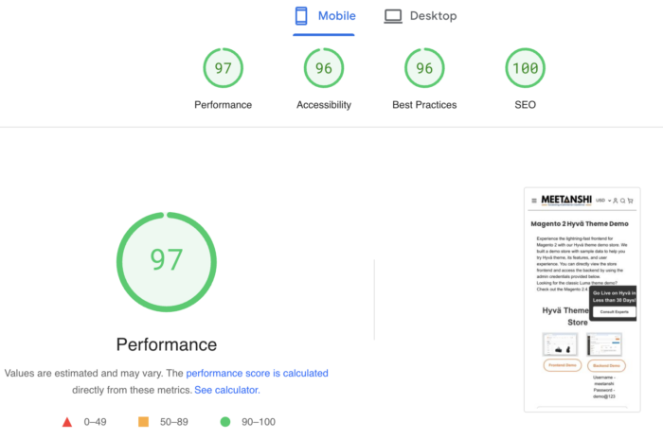Click the Frontend Demo button in preview
The image size is (663, 439).
(563, 365)
